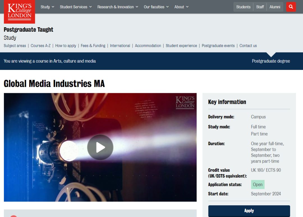Viewport: 303px width, 217px height.
Task: Expand the Study dropdown menu
Action: tap(47, 7)
